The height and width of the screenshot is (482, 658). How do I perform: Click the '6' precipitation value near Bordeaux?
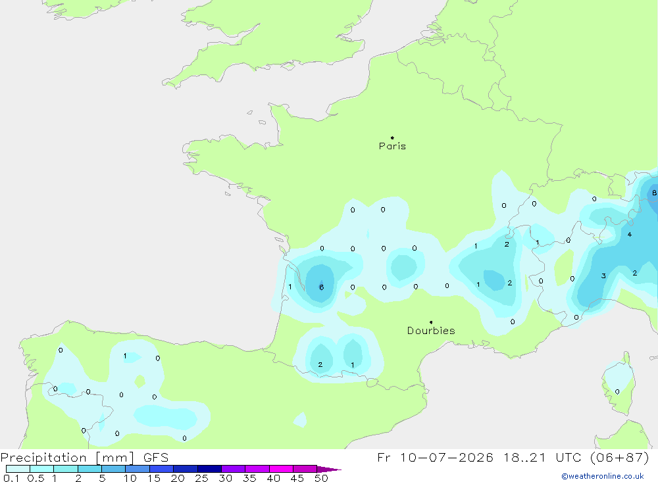[x=322, y=287]
